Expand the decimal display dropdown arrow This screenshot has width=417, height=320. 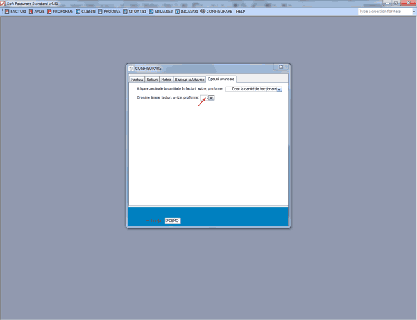[279, 89]
